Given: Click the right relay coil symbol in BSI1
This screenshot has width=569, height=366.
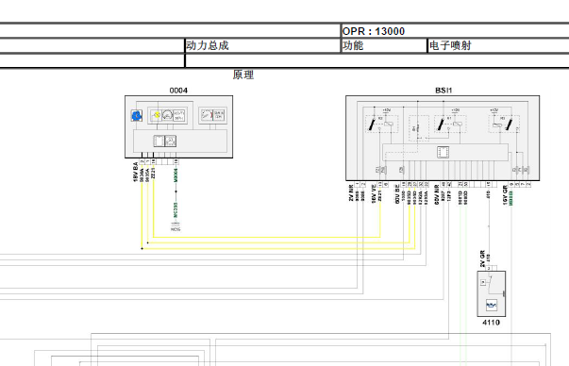Looking at the screenshot, I should (496, 125).
